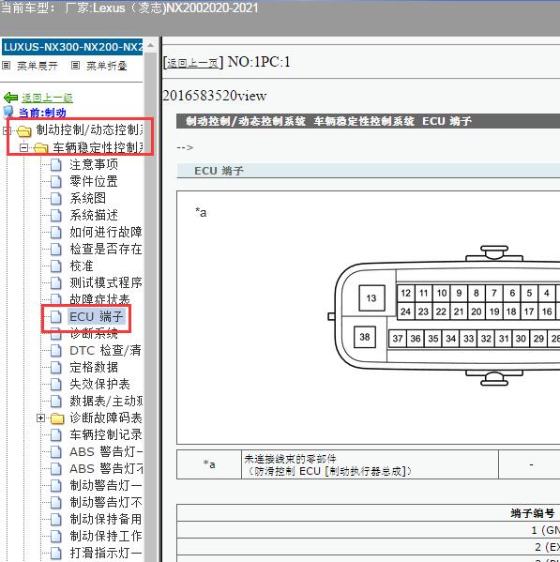Click the 端子编号 table header
The image size is (560, 562).
point(533,513)
